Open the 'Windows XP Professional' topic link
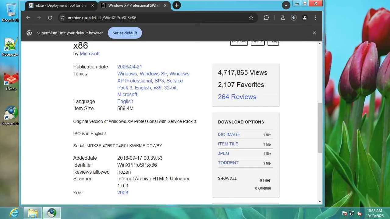Viewport: 390px width, 219px height. point(153,77)
